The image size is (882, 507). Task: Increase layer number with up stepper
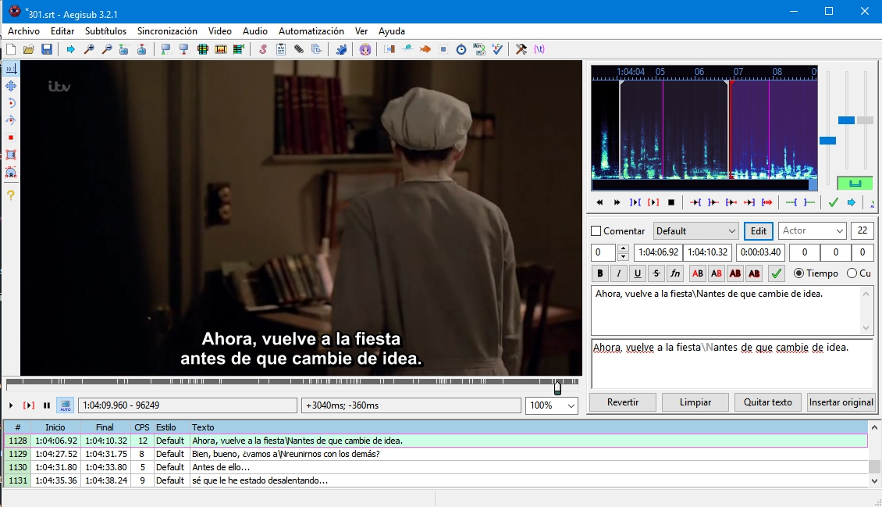click(623, 248)
